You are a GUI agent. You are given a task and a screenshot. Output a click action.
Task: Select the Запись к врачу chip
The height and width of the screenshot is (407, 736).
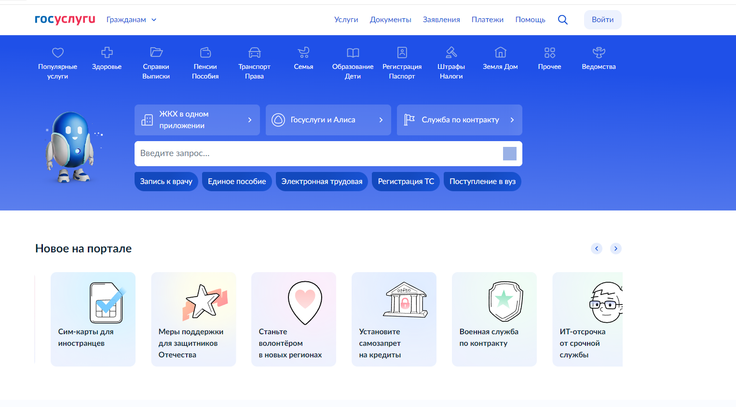click(x=166, y=182)
